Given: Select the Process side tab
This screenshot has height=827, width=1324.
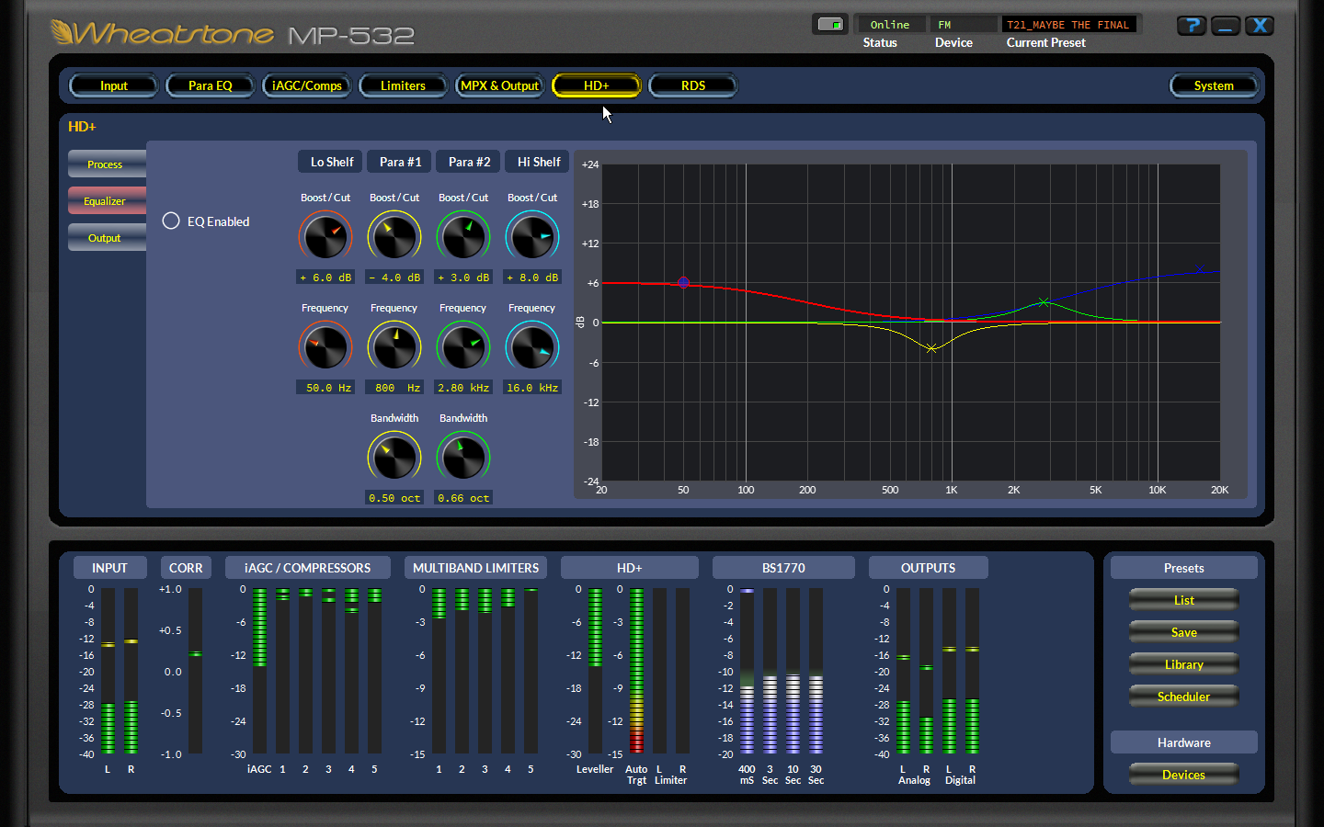Looking at the screenshot, I should [x=107, y=164].
